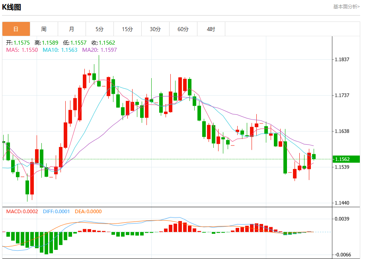Viewport: 365px width, 259px height.
Task: Click the 1.1440 price axis label
Action: 342,203
